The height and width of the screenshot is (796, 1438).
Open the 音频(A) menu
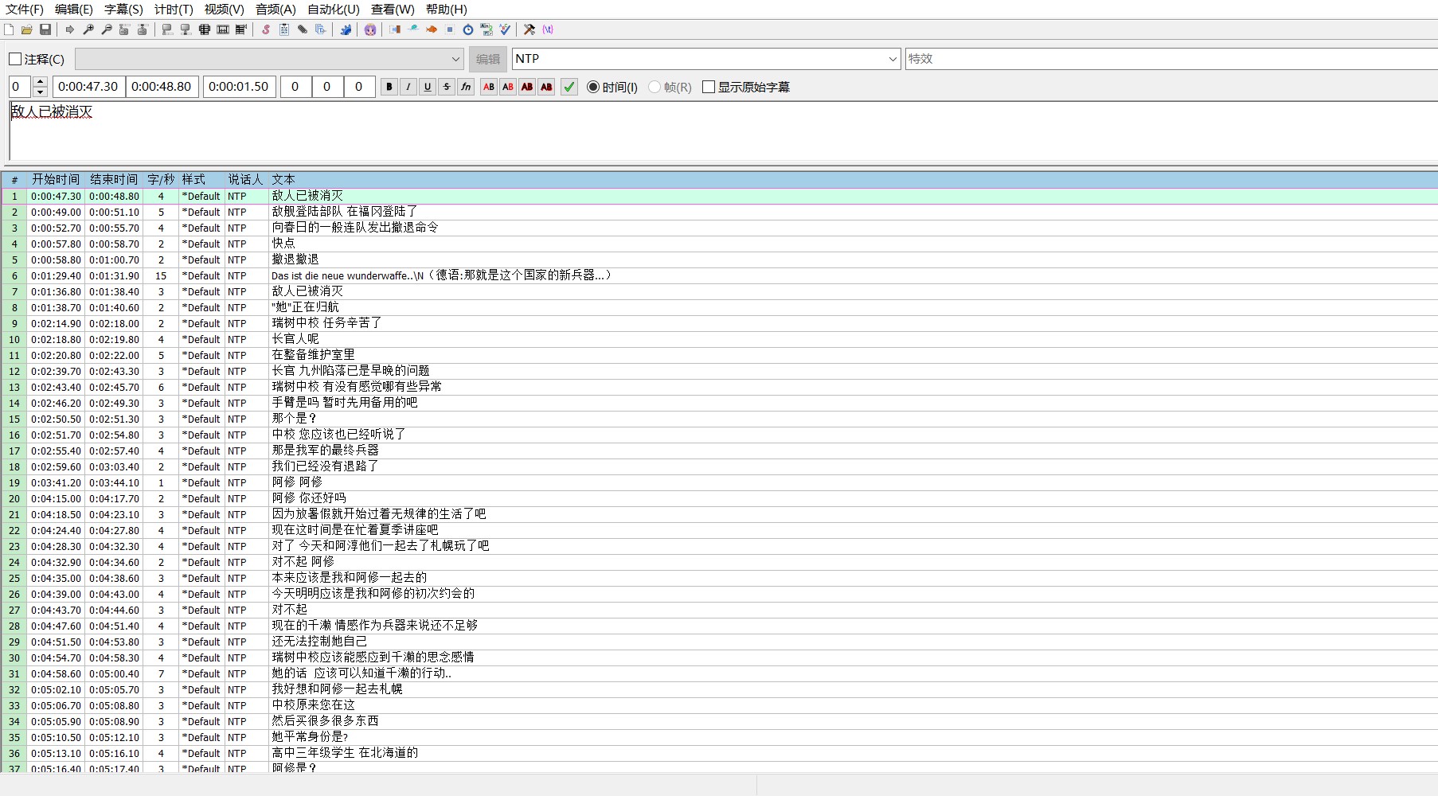(275, 10)
